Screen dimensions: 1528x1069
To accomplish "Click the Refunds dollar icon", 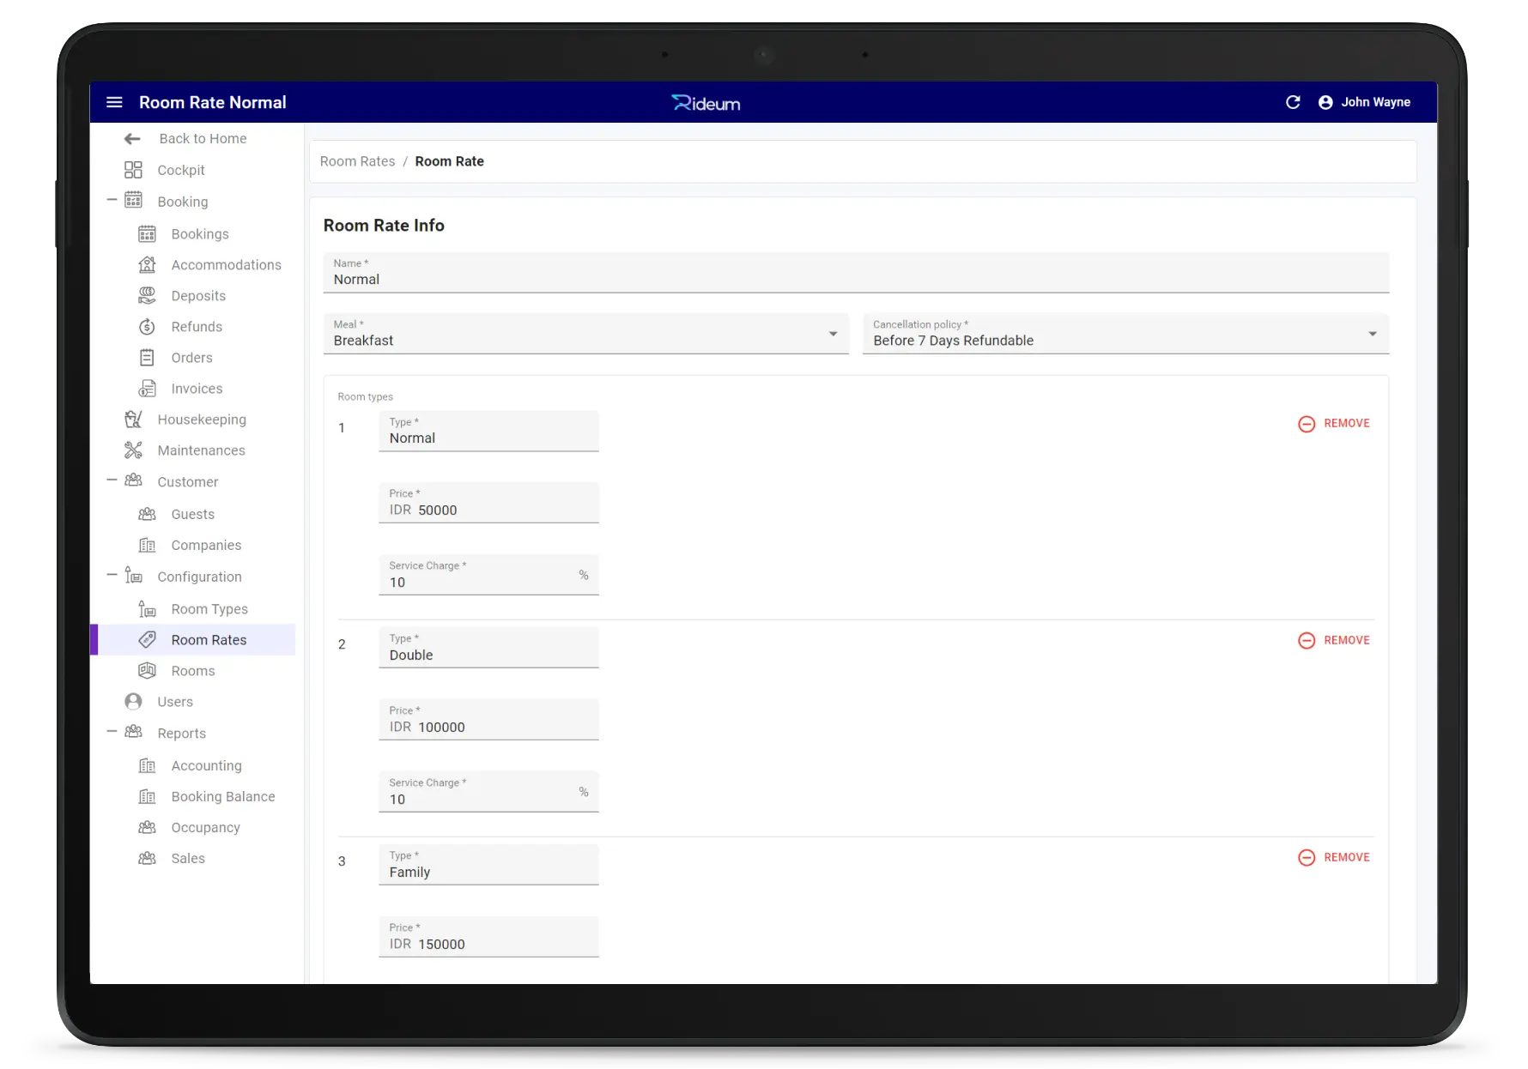I will (x=148, y=327).
